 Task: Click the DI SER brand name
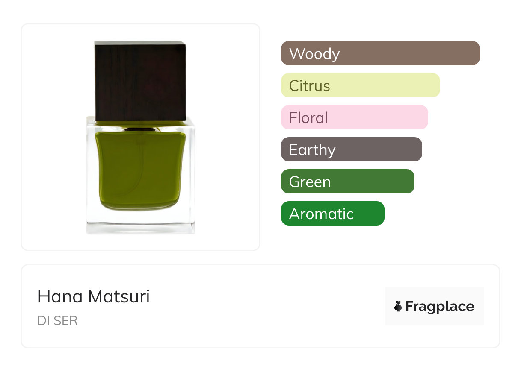(x=58, y=321)
